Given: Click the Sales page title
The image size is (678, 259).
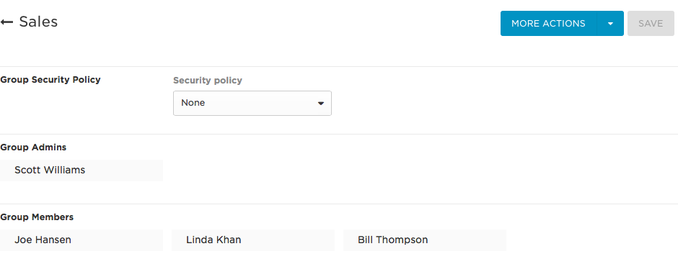Looking at the screenshot, I should point(38,22).
